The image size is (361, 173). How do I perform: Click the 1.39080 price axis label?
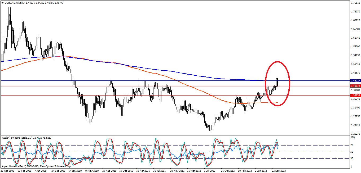point(355,90)
